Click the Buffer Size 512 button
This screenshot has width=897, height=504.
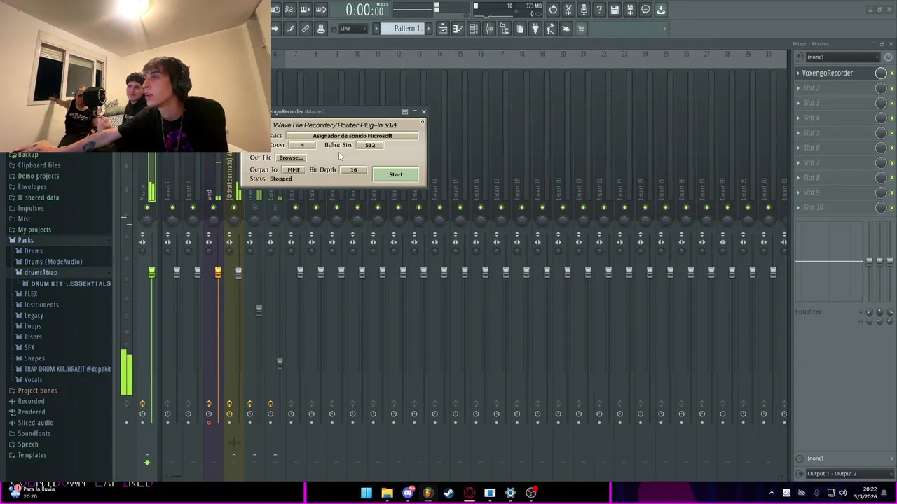pyautogui.click(x=370, y=145)
